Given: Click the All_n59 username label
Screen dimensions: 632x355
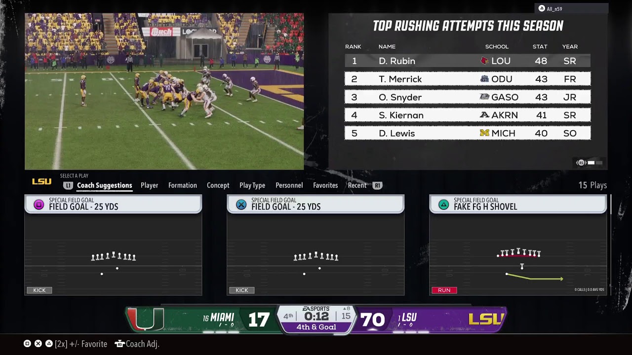Looking at the screenshot, I should 554,9.
